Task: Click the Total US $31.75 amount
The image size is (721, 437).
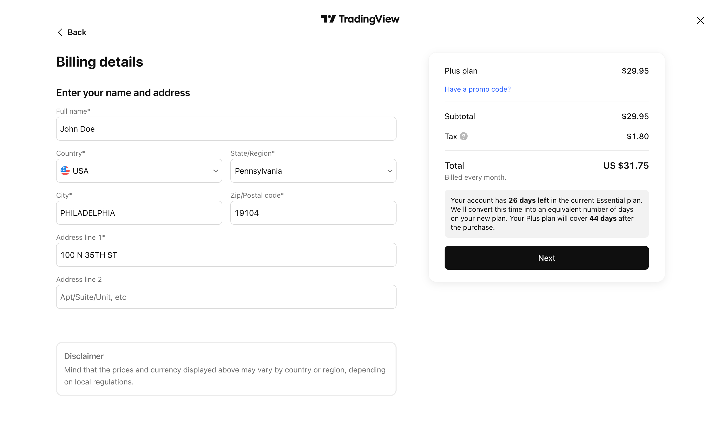Action: [x=626, y=165]
